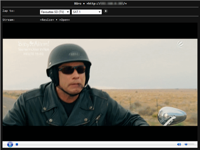Screen dimensions: 200x150
Task: Pause the stream with the pause button
Action: coord(10,144)
